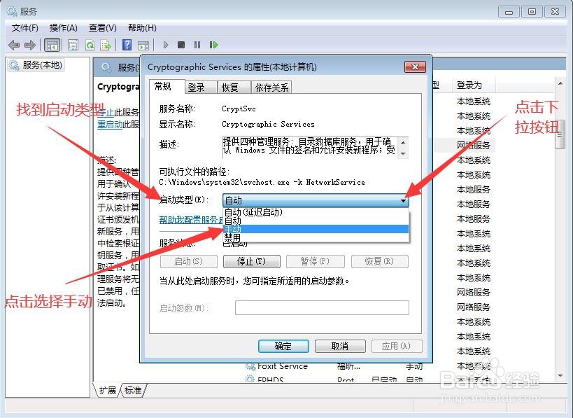
Task: Select 手动 from the startup type list
Action: [x=238, y=229]
